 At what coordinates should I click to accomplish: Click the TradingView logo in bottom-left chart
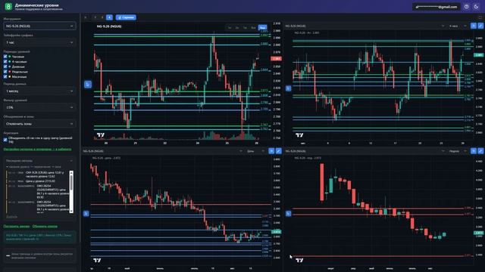point(97,260)
